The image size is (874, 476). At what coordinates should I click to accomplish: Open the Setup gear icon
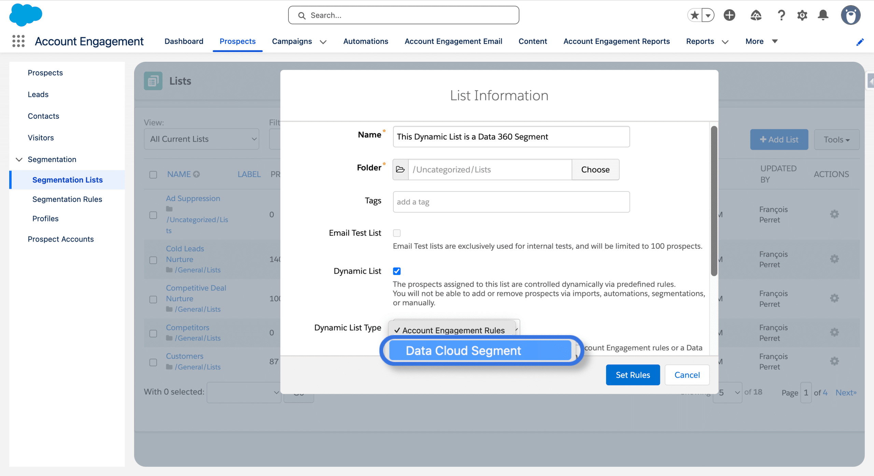click(x=802, y=15)
